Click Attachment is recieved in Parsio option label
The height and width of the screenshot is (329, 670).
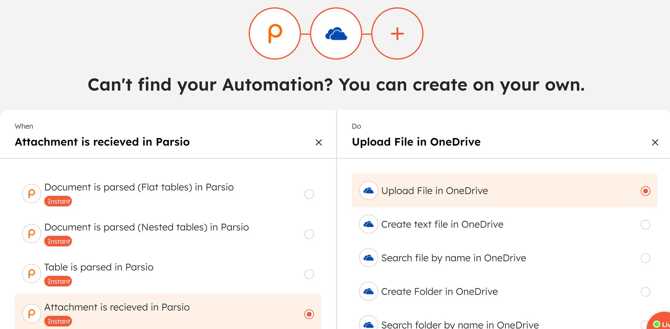117,307
